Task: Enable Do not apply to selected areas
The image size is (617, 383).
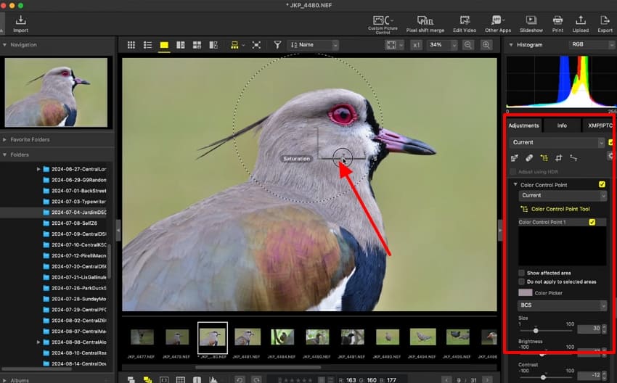Action: [x=521, y=281]
